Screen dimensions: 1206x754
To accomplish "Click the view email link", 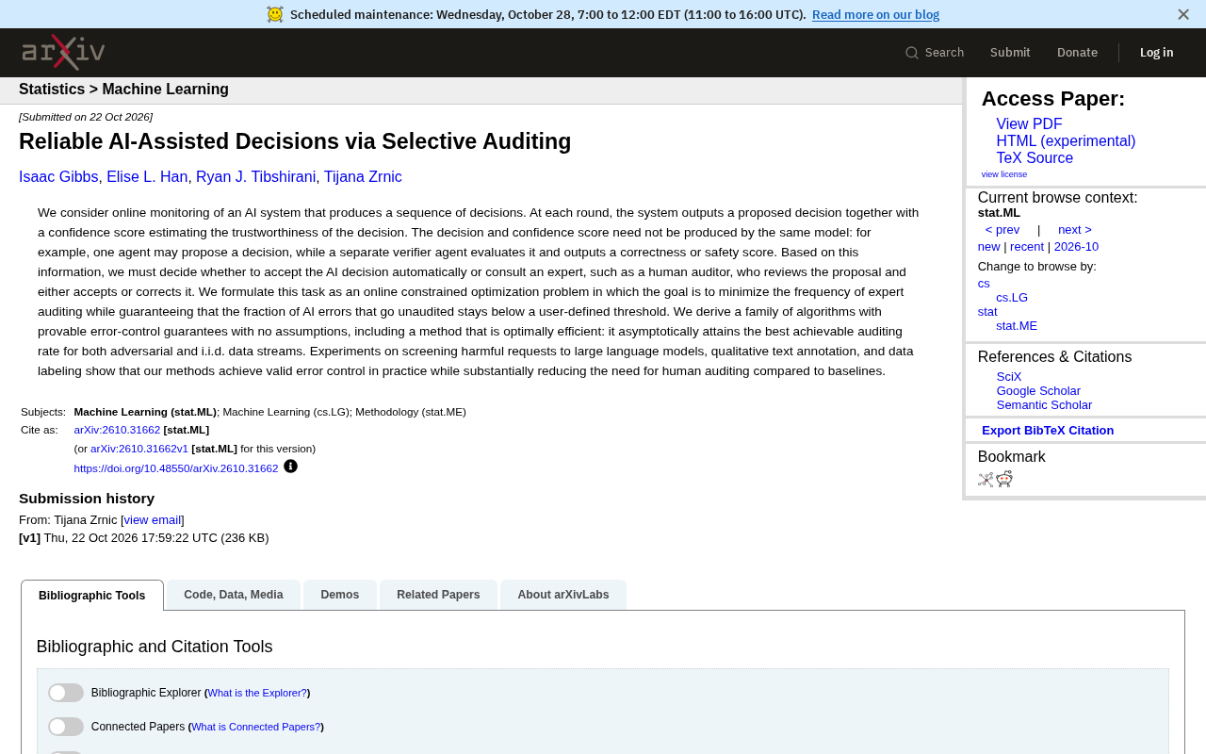I will (x=153, y=520).
